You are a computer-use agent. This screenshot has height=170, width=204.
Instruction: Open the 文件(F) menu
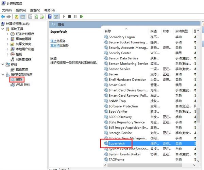[7, 10]
